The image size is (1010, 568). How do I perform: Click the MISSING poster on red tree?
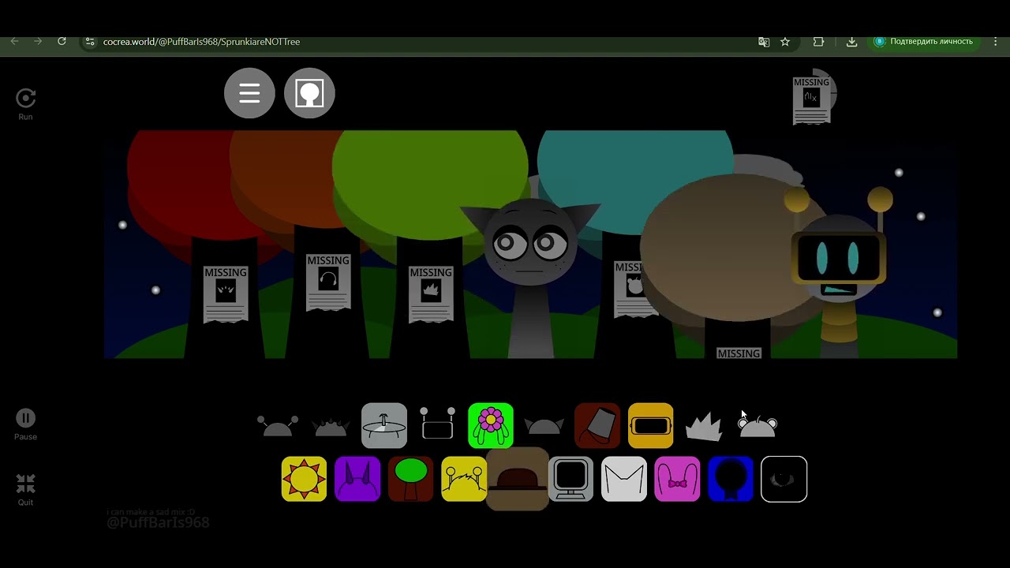pyautogui.click(x=226, y=294)
